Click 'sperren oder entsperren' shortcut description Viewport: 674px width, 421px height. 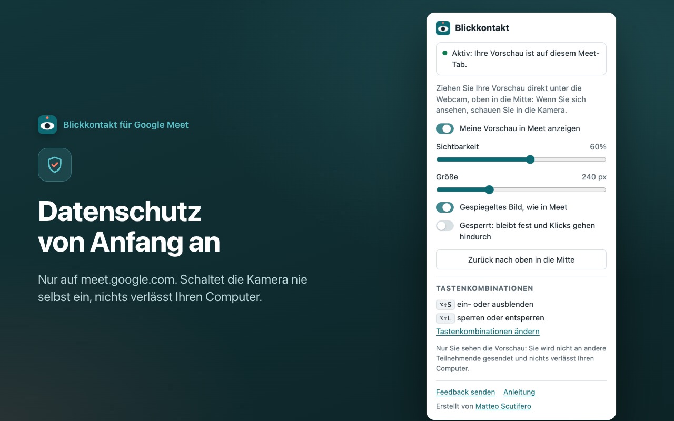coord(501,318)
